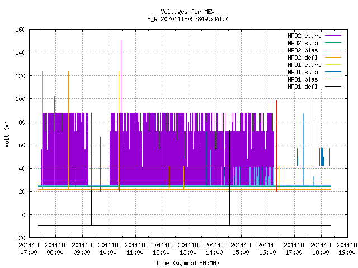Click the 'NPD2 stop' legend label
358x268 pixels.
point(303,43)
